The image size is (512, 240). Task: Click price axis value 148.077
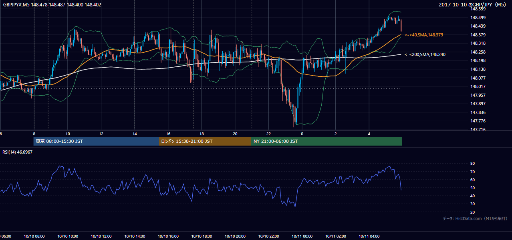click(478, 78)
